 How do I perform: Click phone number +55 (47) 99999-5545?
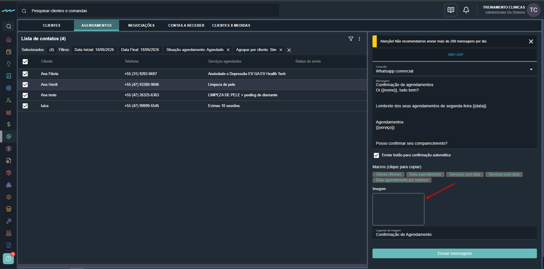coord(142,106)
